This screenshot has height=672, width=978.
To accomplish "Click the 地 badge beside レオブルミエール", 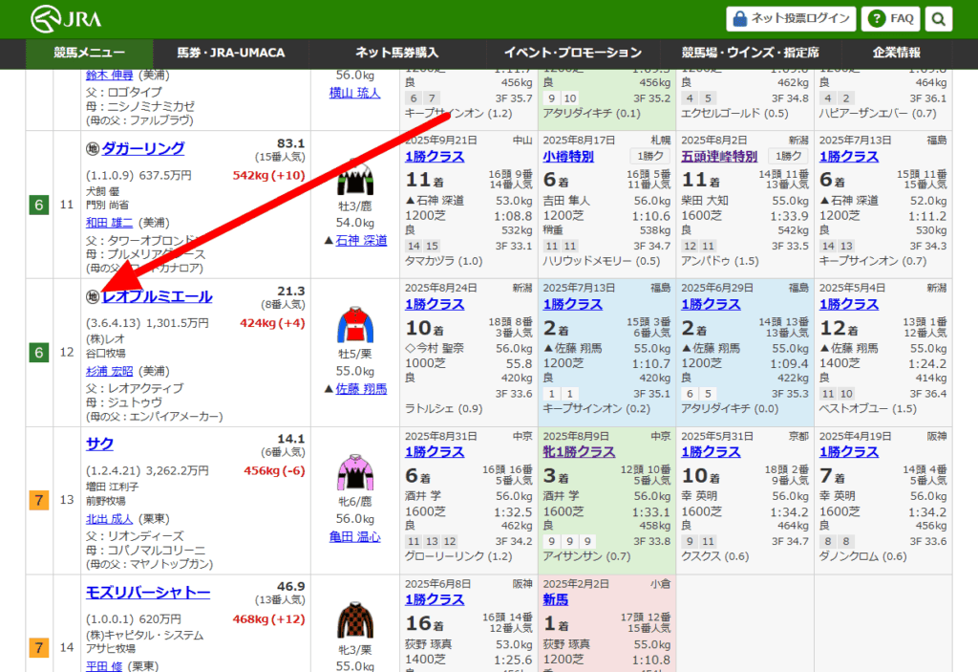I will tap(92, 297).
